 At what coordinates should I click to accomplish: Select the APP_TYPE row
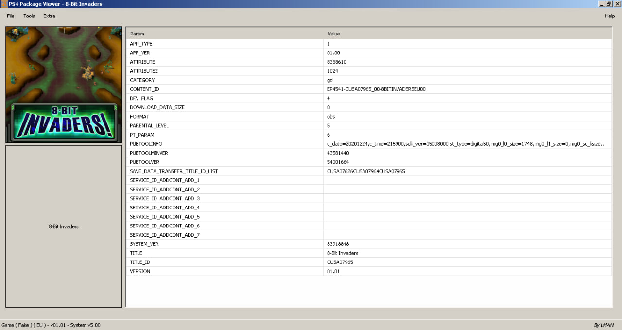369,44
